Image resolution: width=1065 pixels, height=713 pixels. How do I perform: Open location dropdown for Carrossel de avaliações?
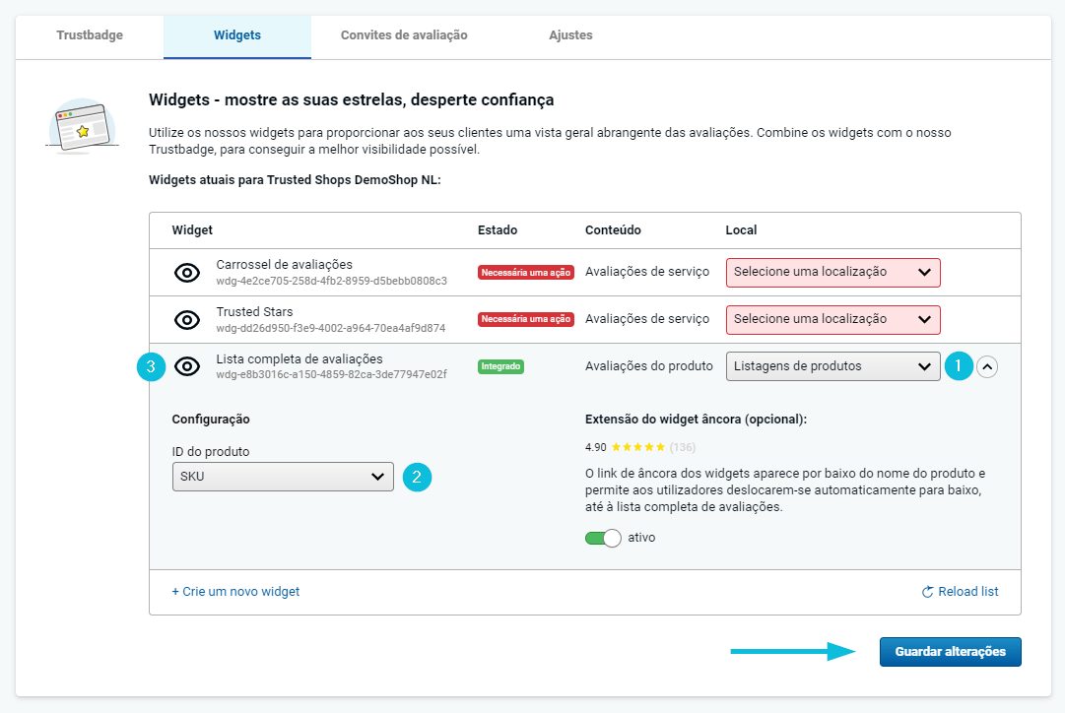tap(832, 273)
